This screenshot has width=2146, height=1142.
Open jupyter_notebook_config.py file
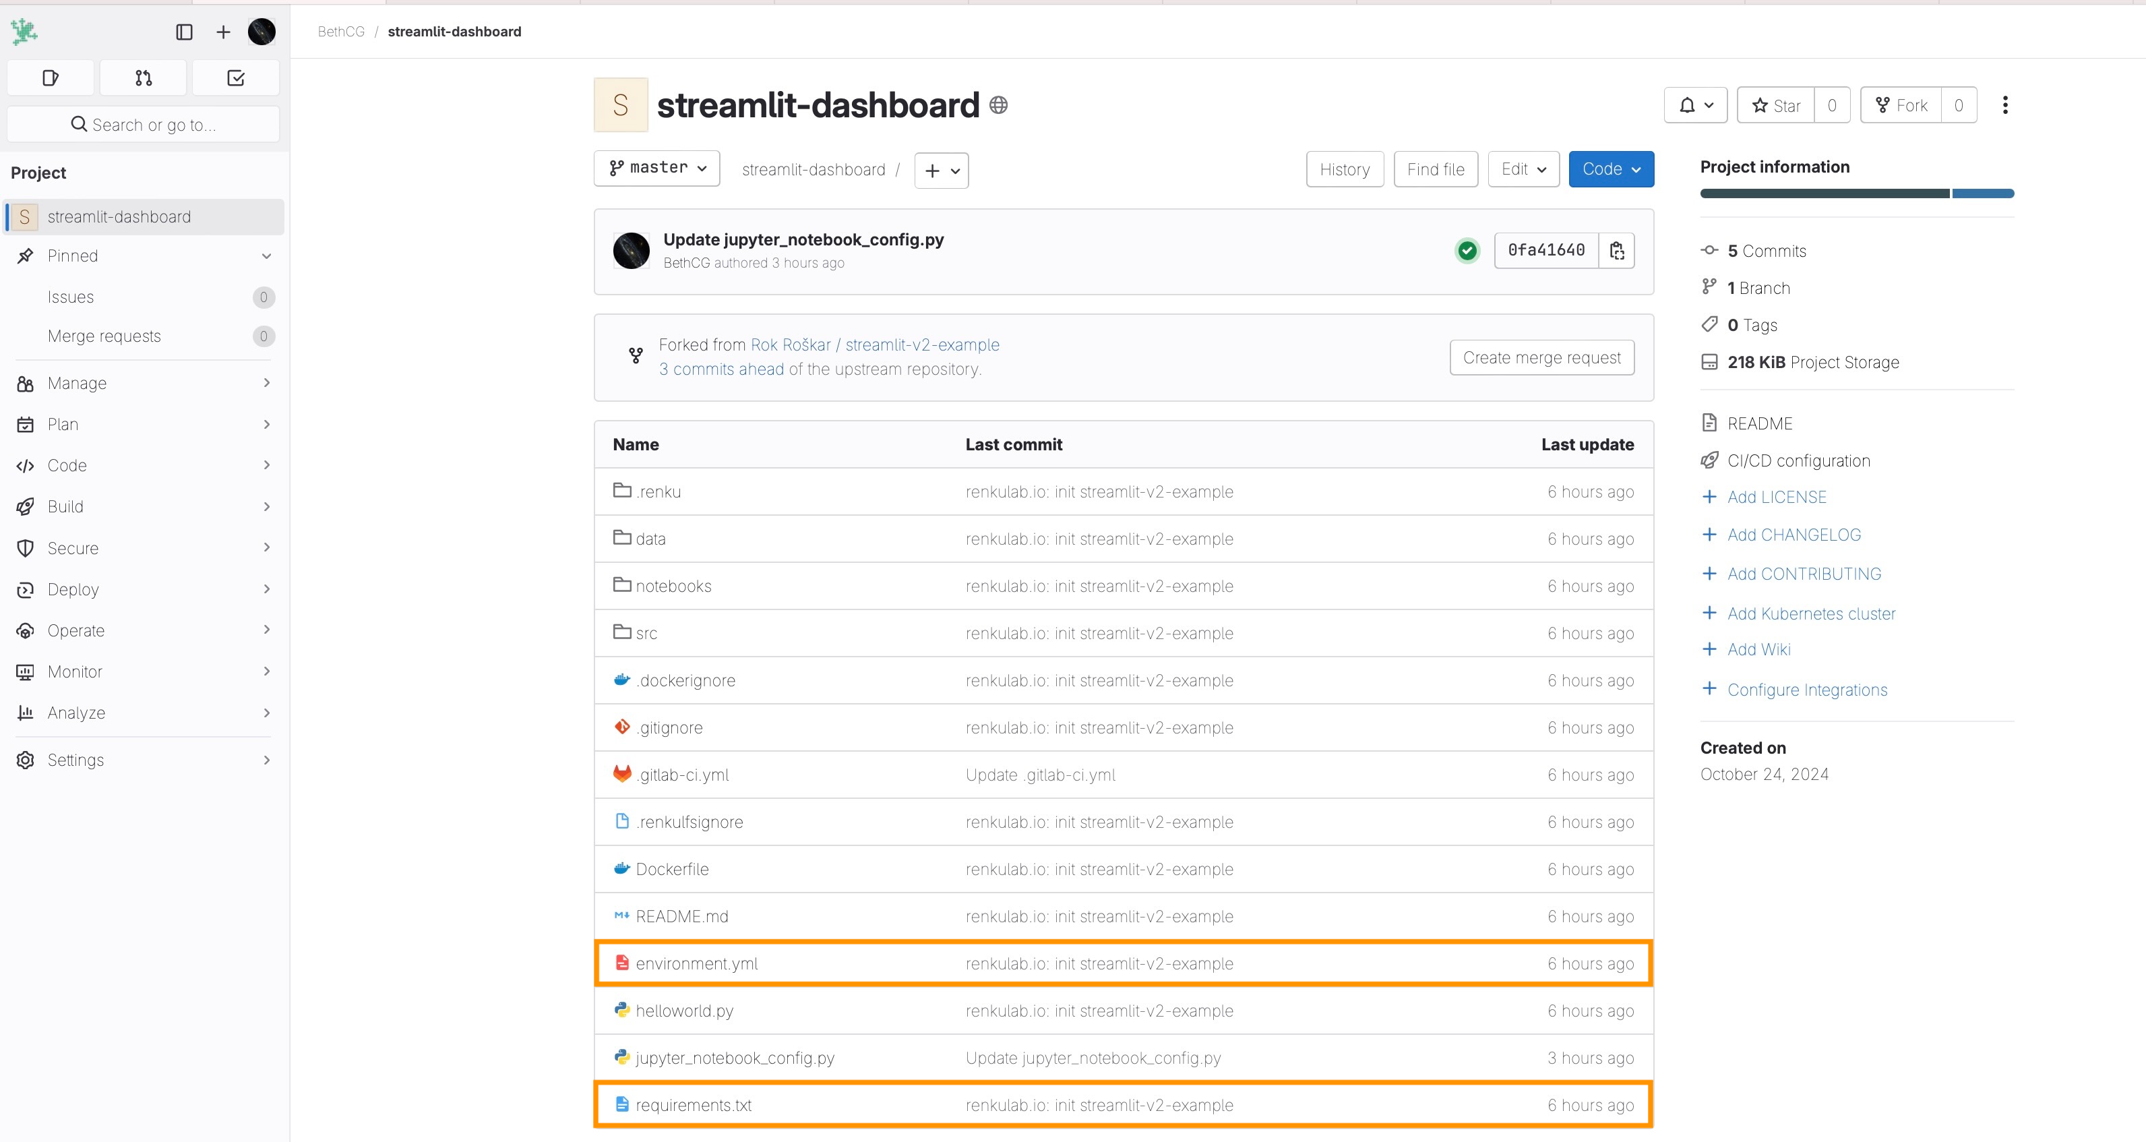735,1058
